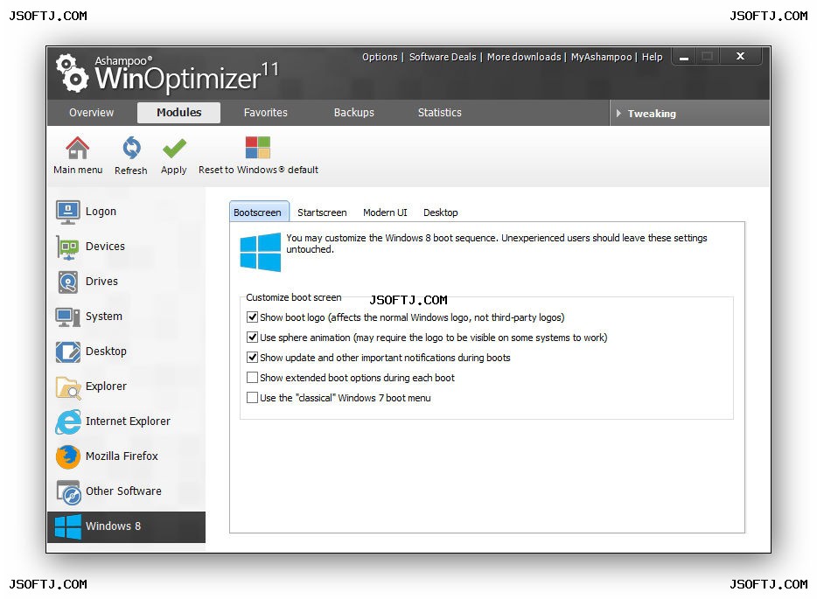This screenshot has height=599, width=817.
Task: Uncheck Show boot logo option
Action: tap(252, 317)
